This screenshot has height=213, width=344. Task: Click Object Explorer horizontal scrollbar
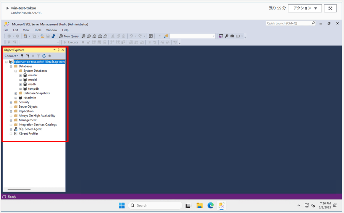pos(19,189)
